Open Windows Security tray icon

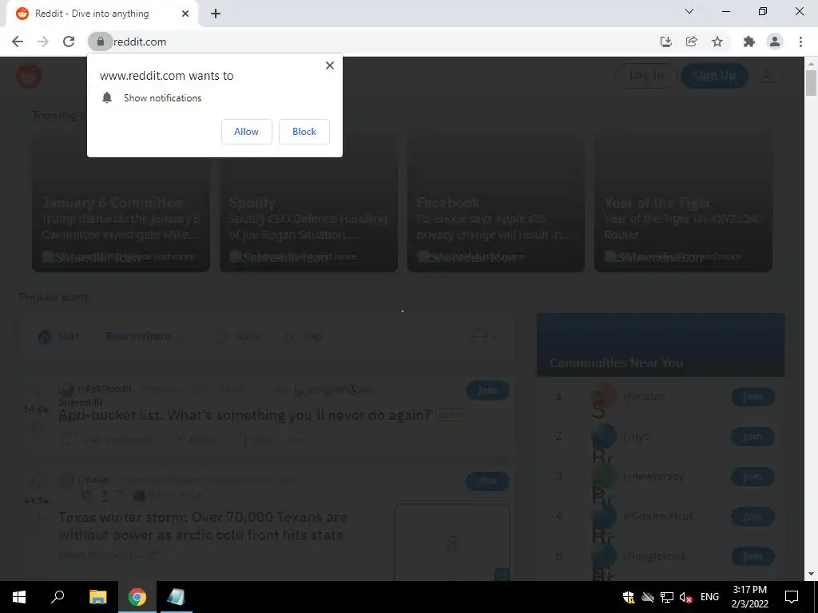pos(629,597)
